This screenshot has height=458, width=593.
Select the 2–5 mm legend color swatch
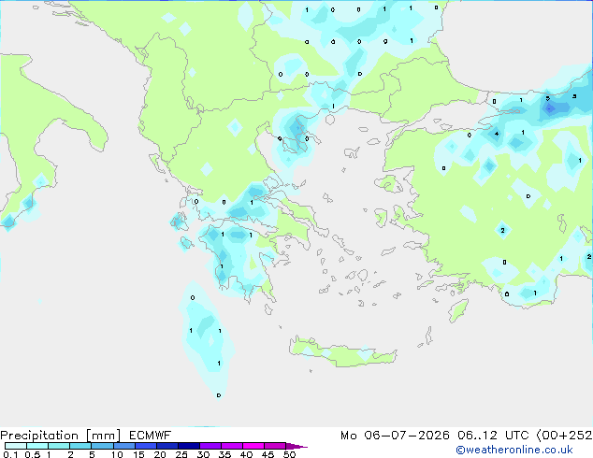click(x=80, y=446)
